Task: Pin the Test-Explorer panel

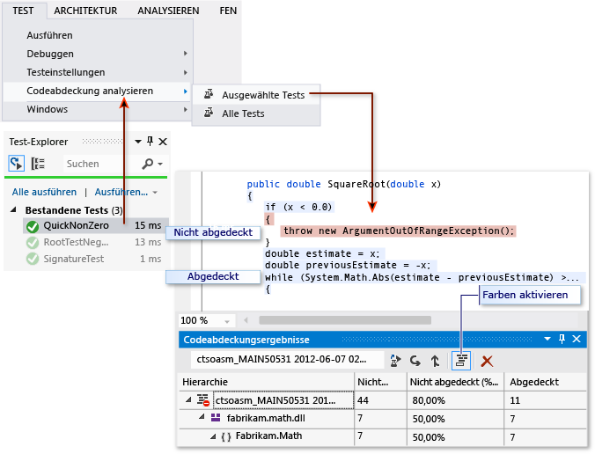Action: (151, 142)
